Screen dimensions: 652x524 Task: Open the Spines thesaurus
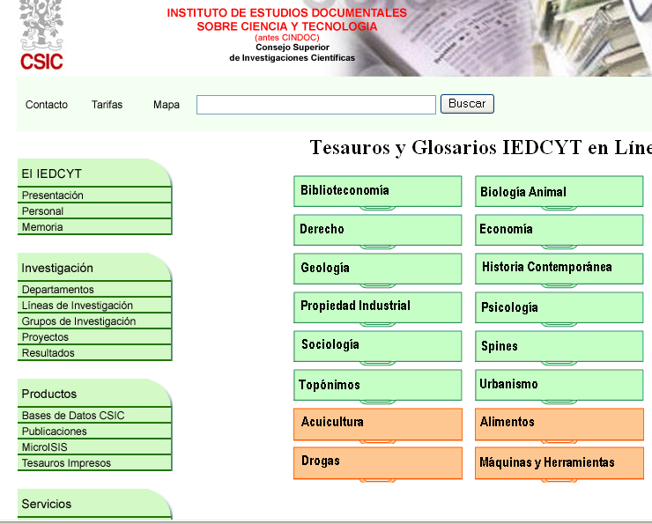[x=559, y=346]
